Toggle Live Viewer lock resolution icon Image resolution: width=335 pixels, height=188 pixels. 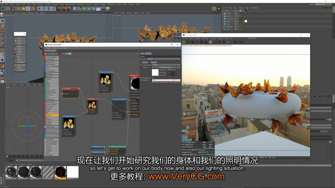point(206,42)
